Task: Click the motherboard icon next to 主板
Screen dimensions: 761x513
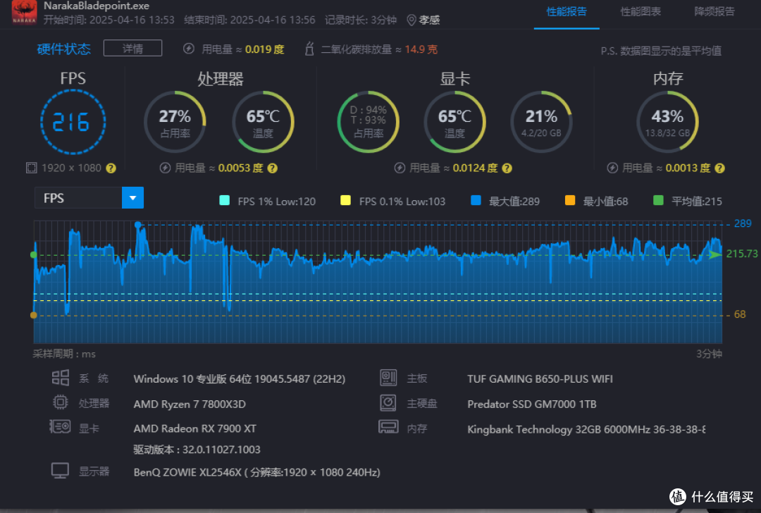Action: click(x=388, y=378)
